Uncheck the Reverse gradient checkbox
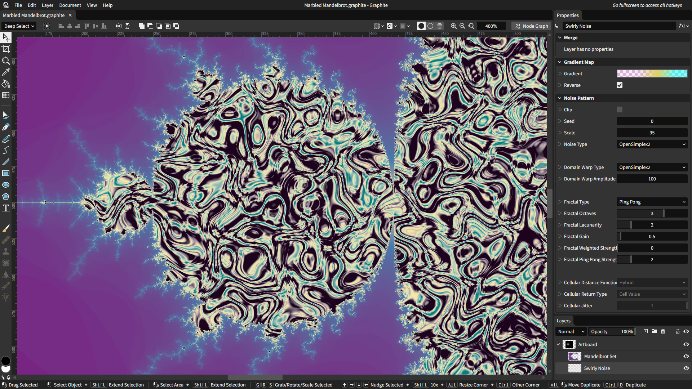The image size is (692, 389). click(x=620, y=85)
